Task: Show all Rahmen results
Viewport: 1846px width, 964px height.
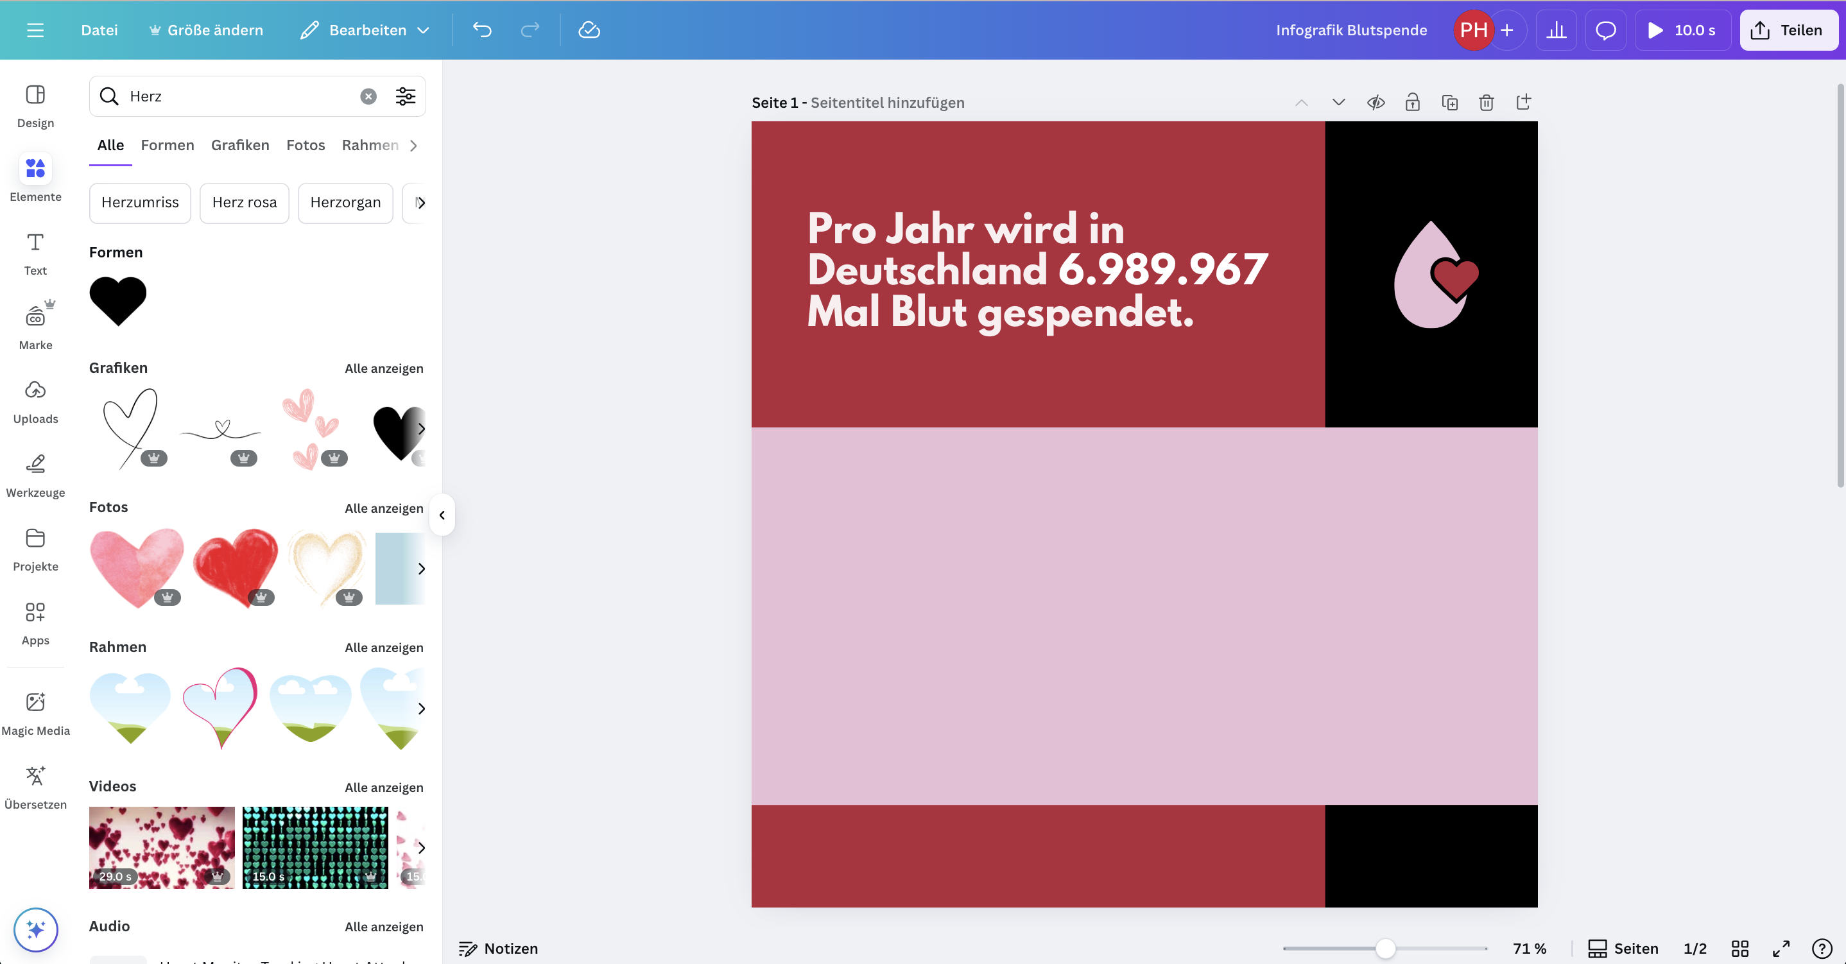Action: coord(383,647)
